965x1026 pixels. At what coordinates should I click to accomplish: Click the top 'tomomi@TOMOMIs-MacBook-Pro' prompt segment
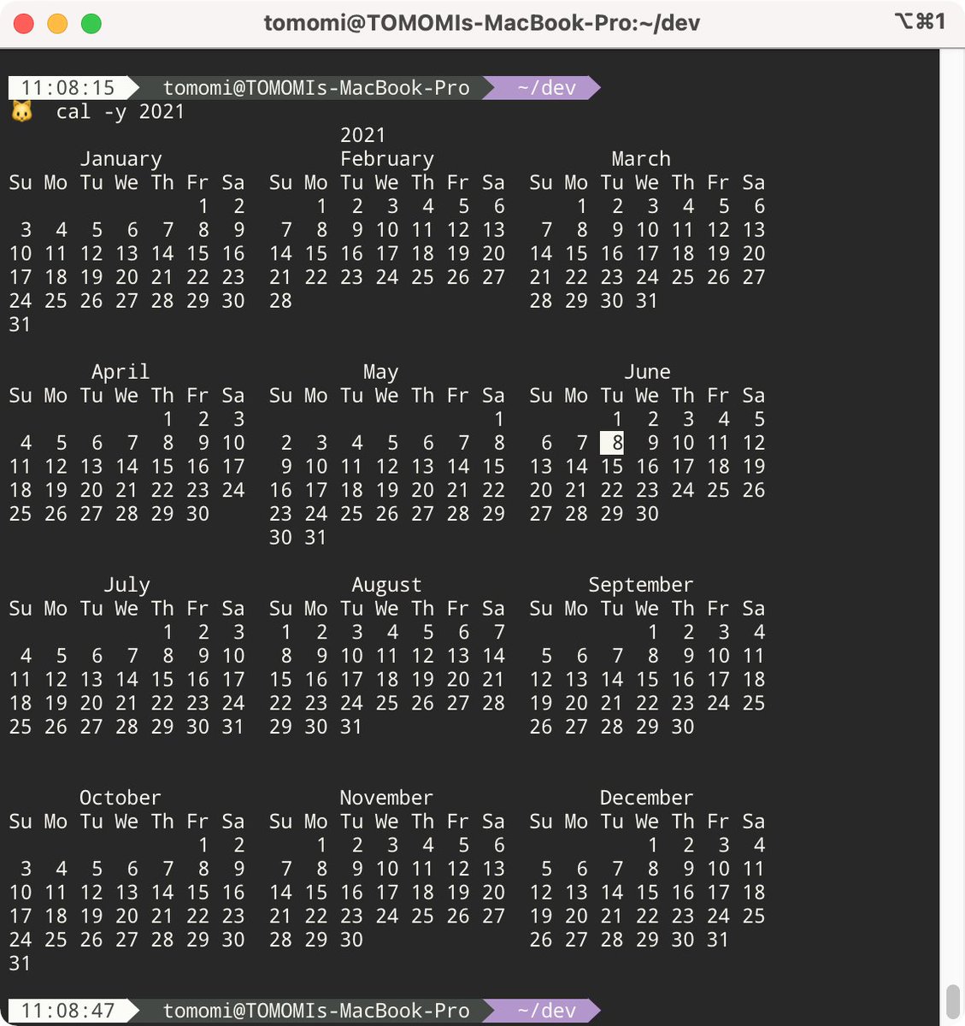point(316,88)
